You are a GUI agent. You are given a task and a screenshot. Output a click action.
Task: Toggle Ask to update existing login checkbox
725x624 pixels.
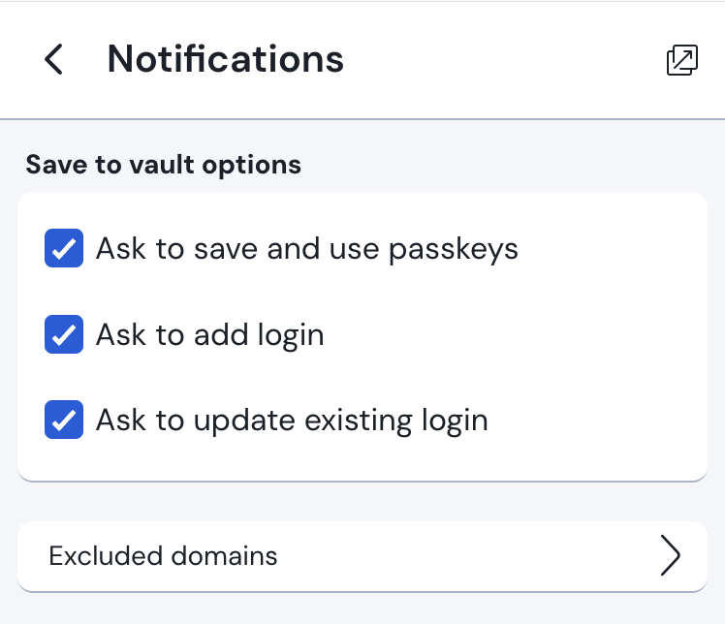click(x=64, y=421)
